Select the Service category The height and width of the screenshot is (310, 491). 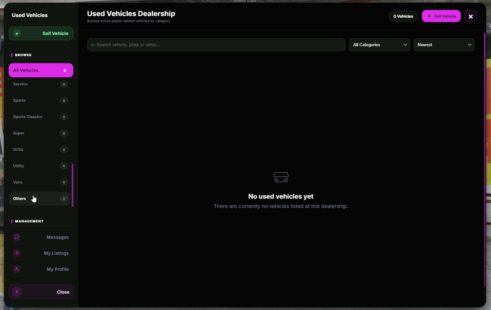(40, 84)
